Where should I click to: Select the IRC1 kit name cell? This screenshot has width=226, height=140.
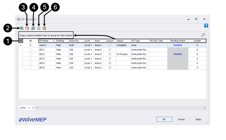(x=47, y=50)
